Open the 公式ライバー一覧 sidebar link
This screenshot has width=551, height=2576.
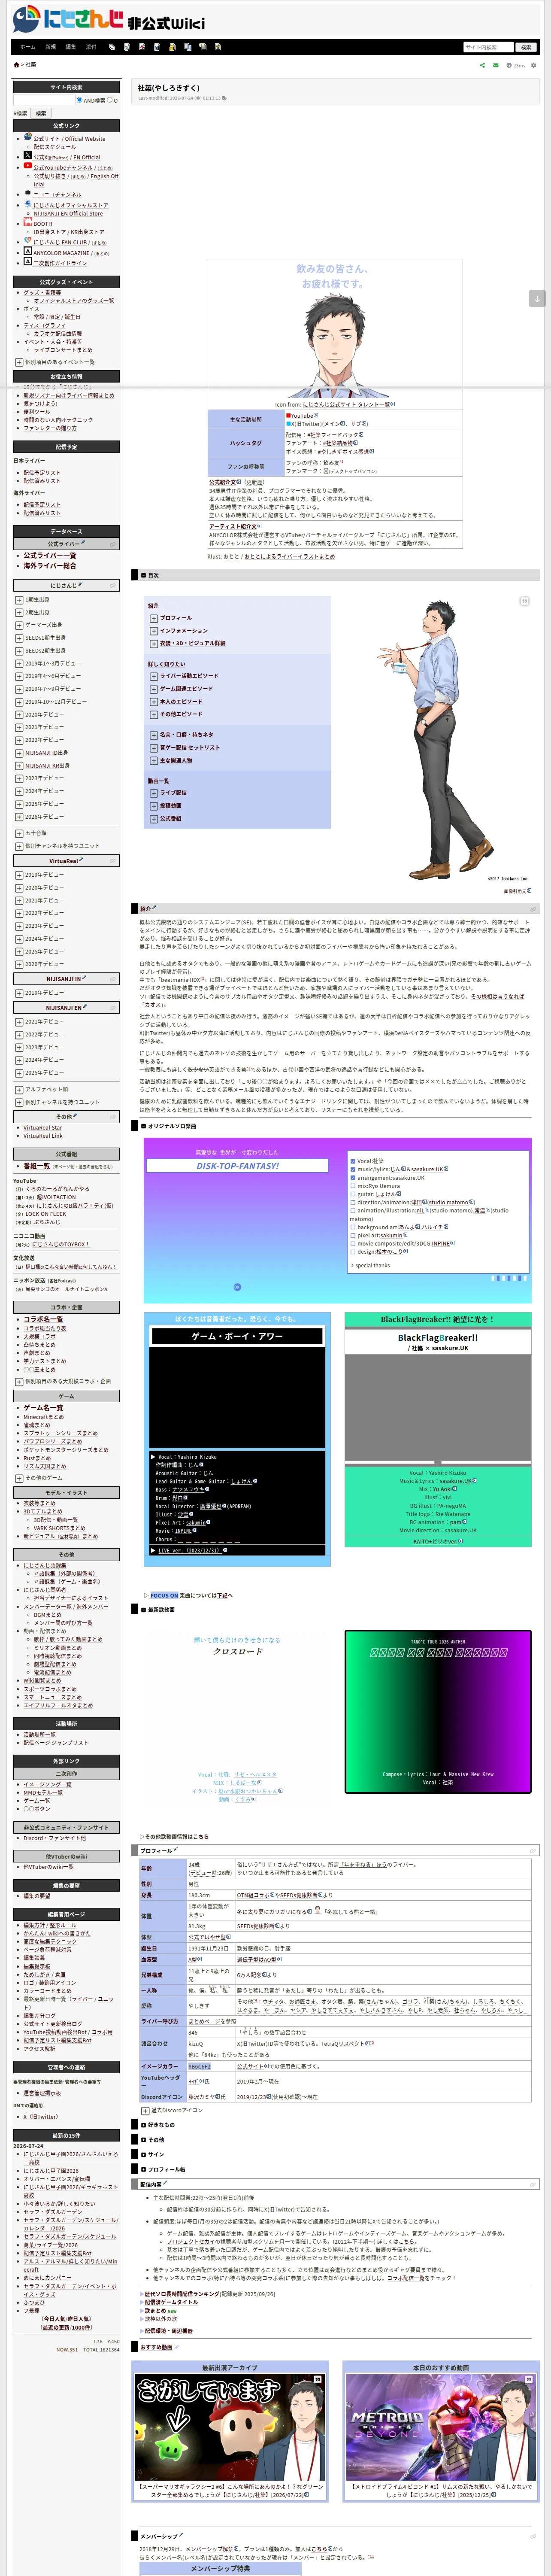tap(50, 555)
